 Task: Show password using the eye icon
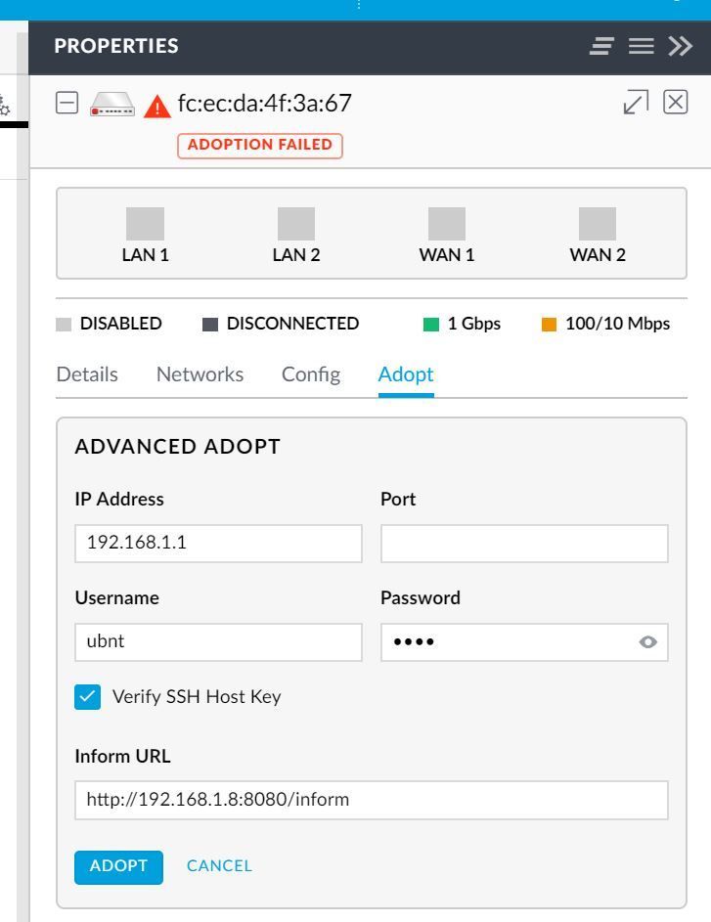point(647,642)
